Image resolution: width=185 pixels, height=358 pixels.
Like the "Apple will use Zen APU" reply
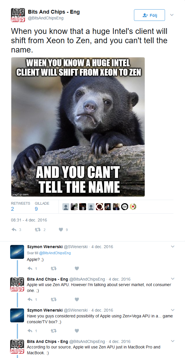click(x=77, y=299)
